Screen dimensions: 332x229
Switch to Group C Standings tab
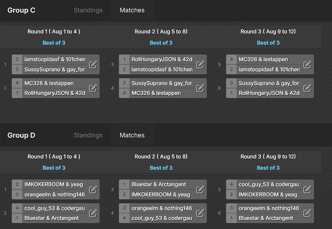(x=88, y=10)
